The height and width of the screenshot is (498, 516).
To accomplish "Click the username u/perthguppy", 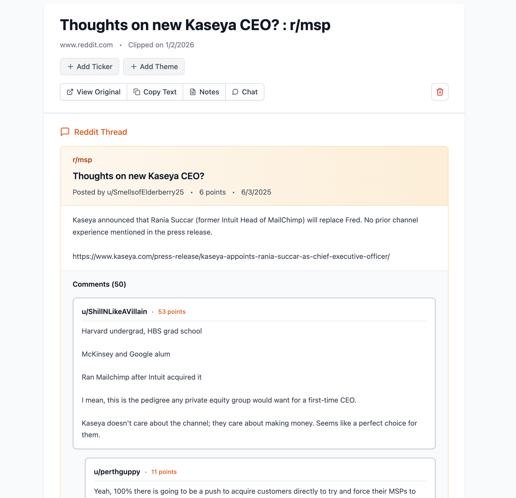I will click(x=117, y=472).
